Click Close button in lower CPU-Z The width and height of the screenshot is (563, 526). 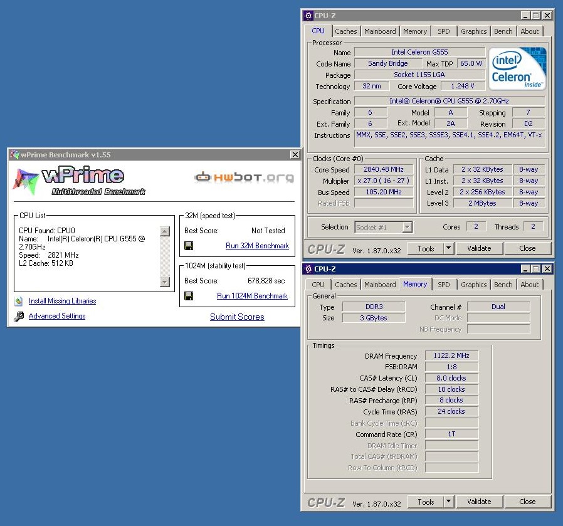click(527, 502)
